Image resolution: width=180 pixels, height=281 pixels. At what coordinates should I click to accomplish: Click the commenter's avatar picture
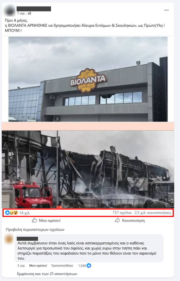(x=9, y=239)
